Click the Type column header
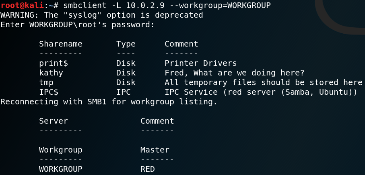Image resolution: width=365 pixels, height=175 pixels. [126, 44]
